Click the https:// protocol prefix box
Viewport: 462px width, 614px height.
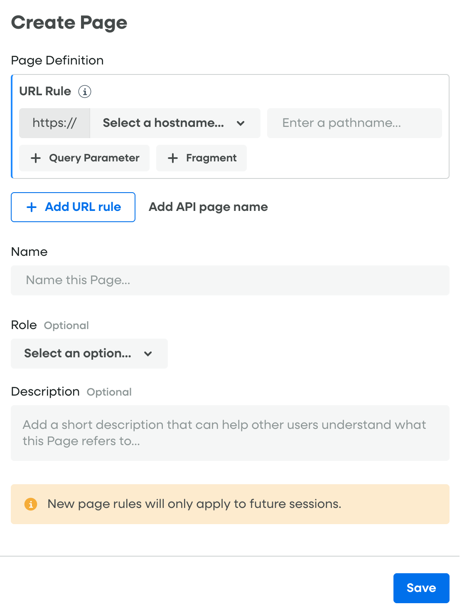pyautogui.click(x=54, y=123)
